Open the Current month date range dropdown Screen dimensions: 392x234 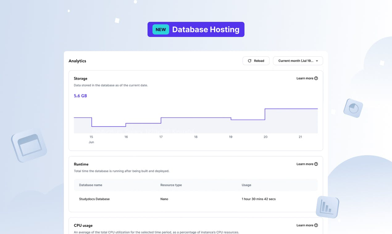[x=298, y=61]
